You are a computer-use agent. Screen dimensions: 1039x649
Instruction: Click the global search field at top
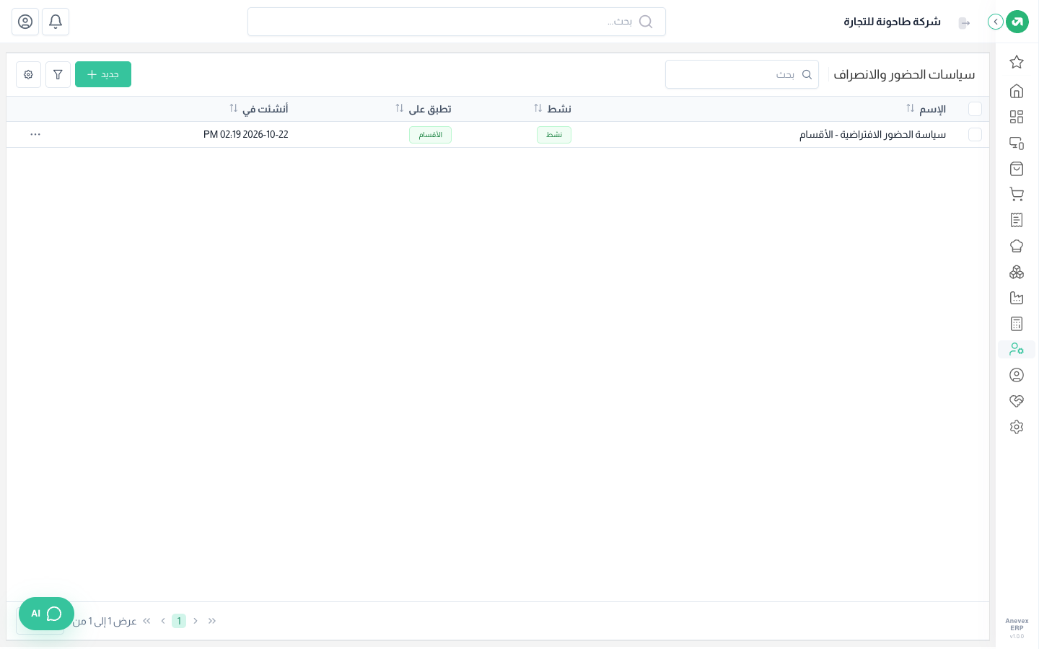click(457, 22)
